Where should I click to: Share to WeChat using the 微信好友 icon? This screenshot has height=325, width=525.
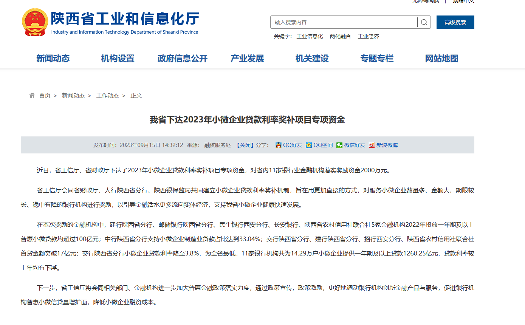tap(340, 145)
